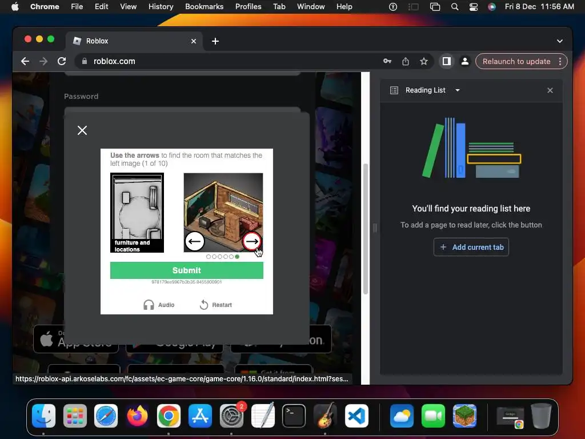585x439 pixels.
Task: Open the Profiles menu
Action: click(x=248, y=7)
